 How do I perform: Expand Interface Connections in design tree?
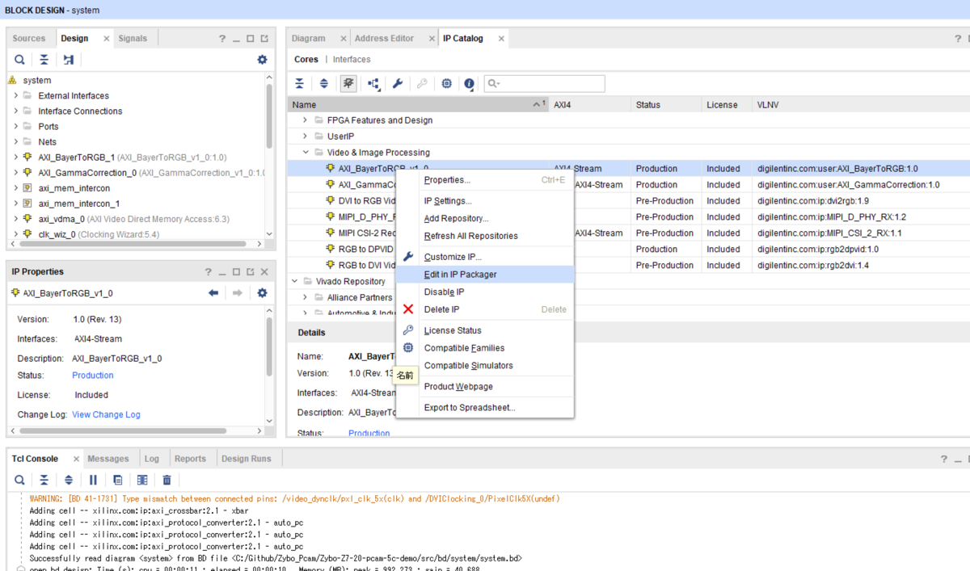coord(15,111)
